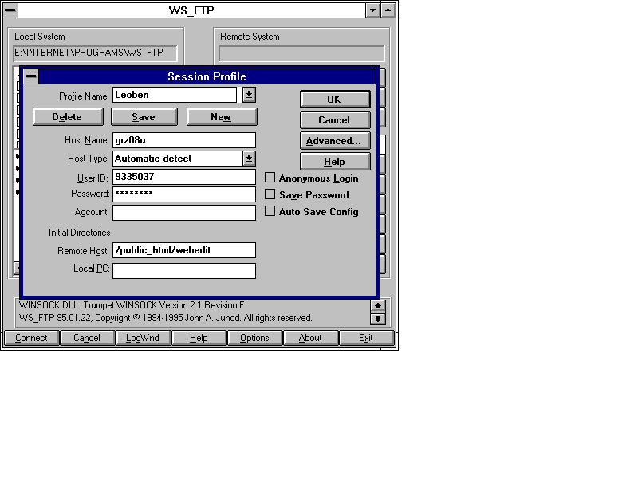Toggle the Save Password checkbox

click(x=270, y=194)
